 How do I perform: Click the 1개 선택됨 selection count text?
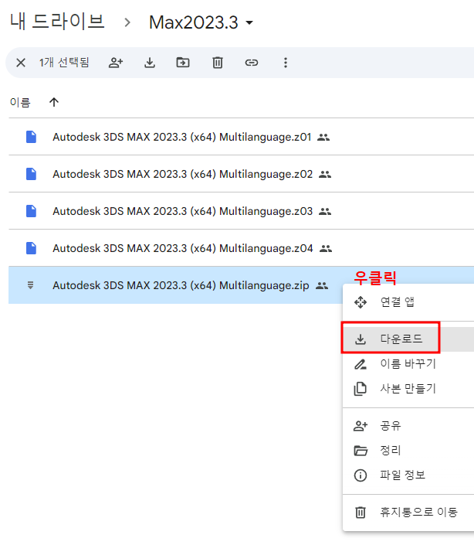[x=64, y=63]
